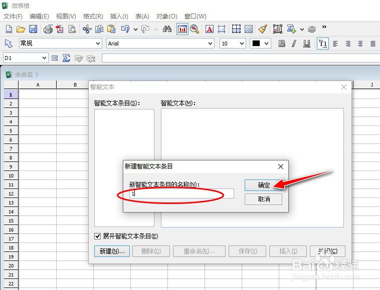Open the 视图(V) menu
This screenshot has width=380, height=290.
coord(66,16)
